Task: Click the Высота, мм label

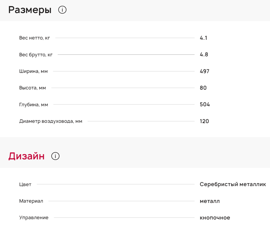Action: (32, 88)
